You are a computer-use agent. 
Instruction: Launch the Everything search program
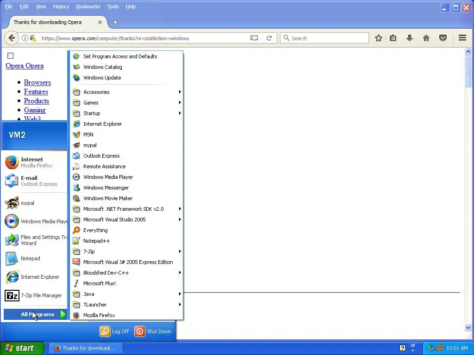126,230
